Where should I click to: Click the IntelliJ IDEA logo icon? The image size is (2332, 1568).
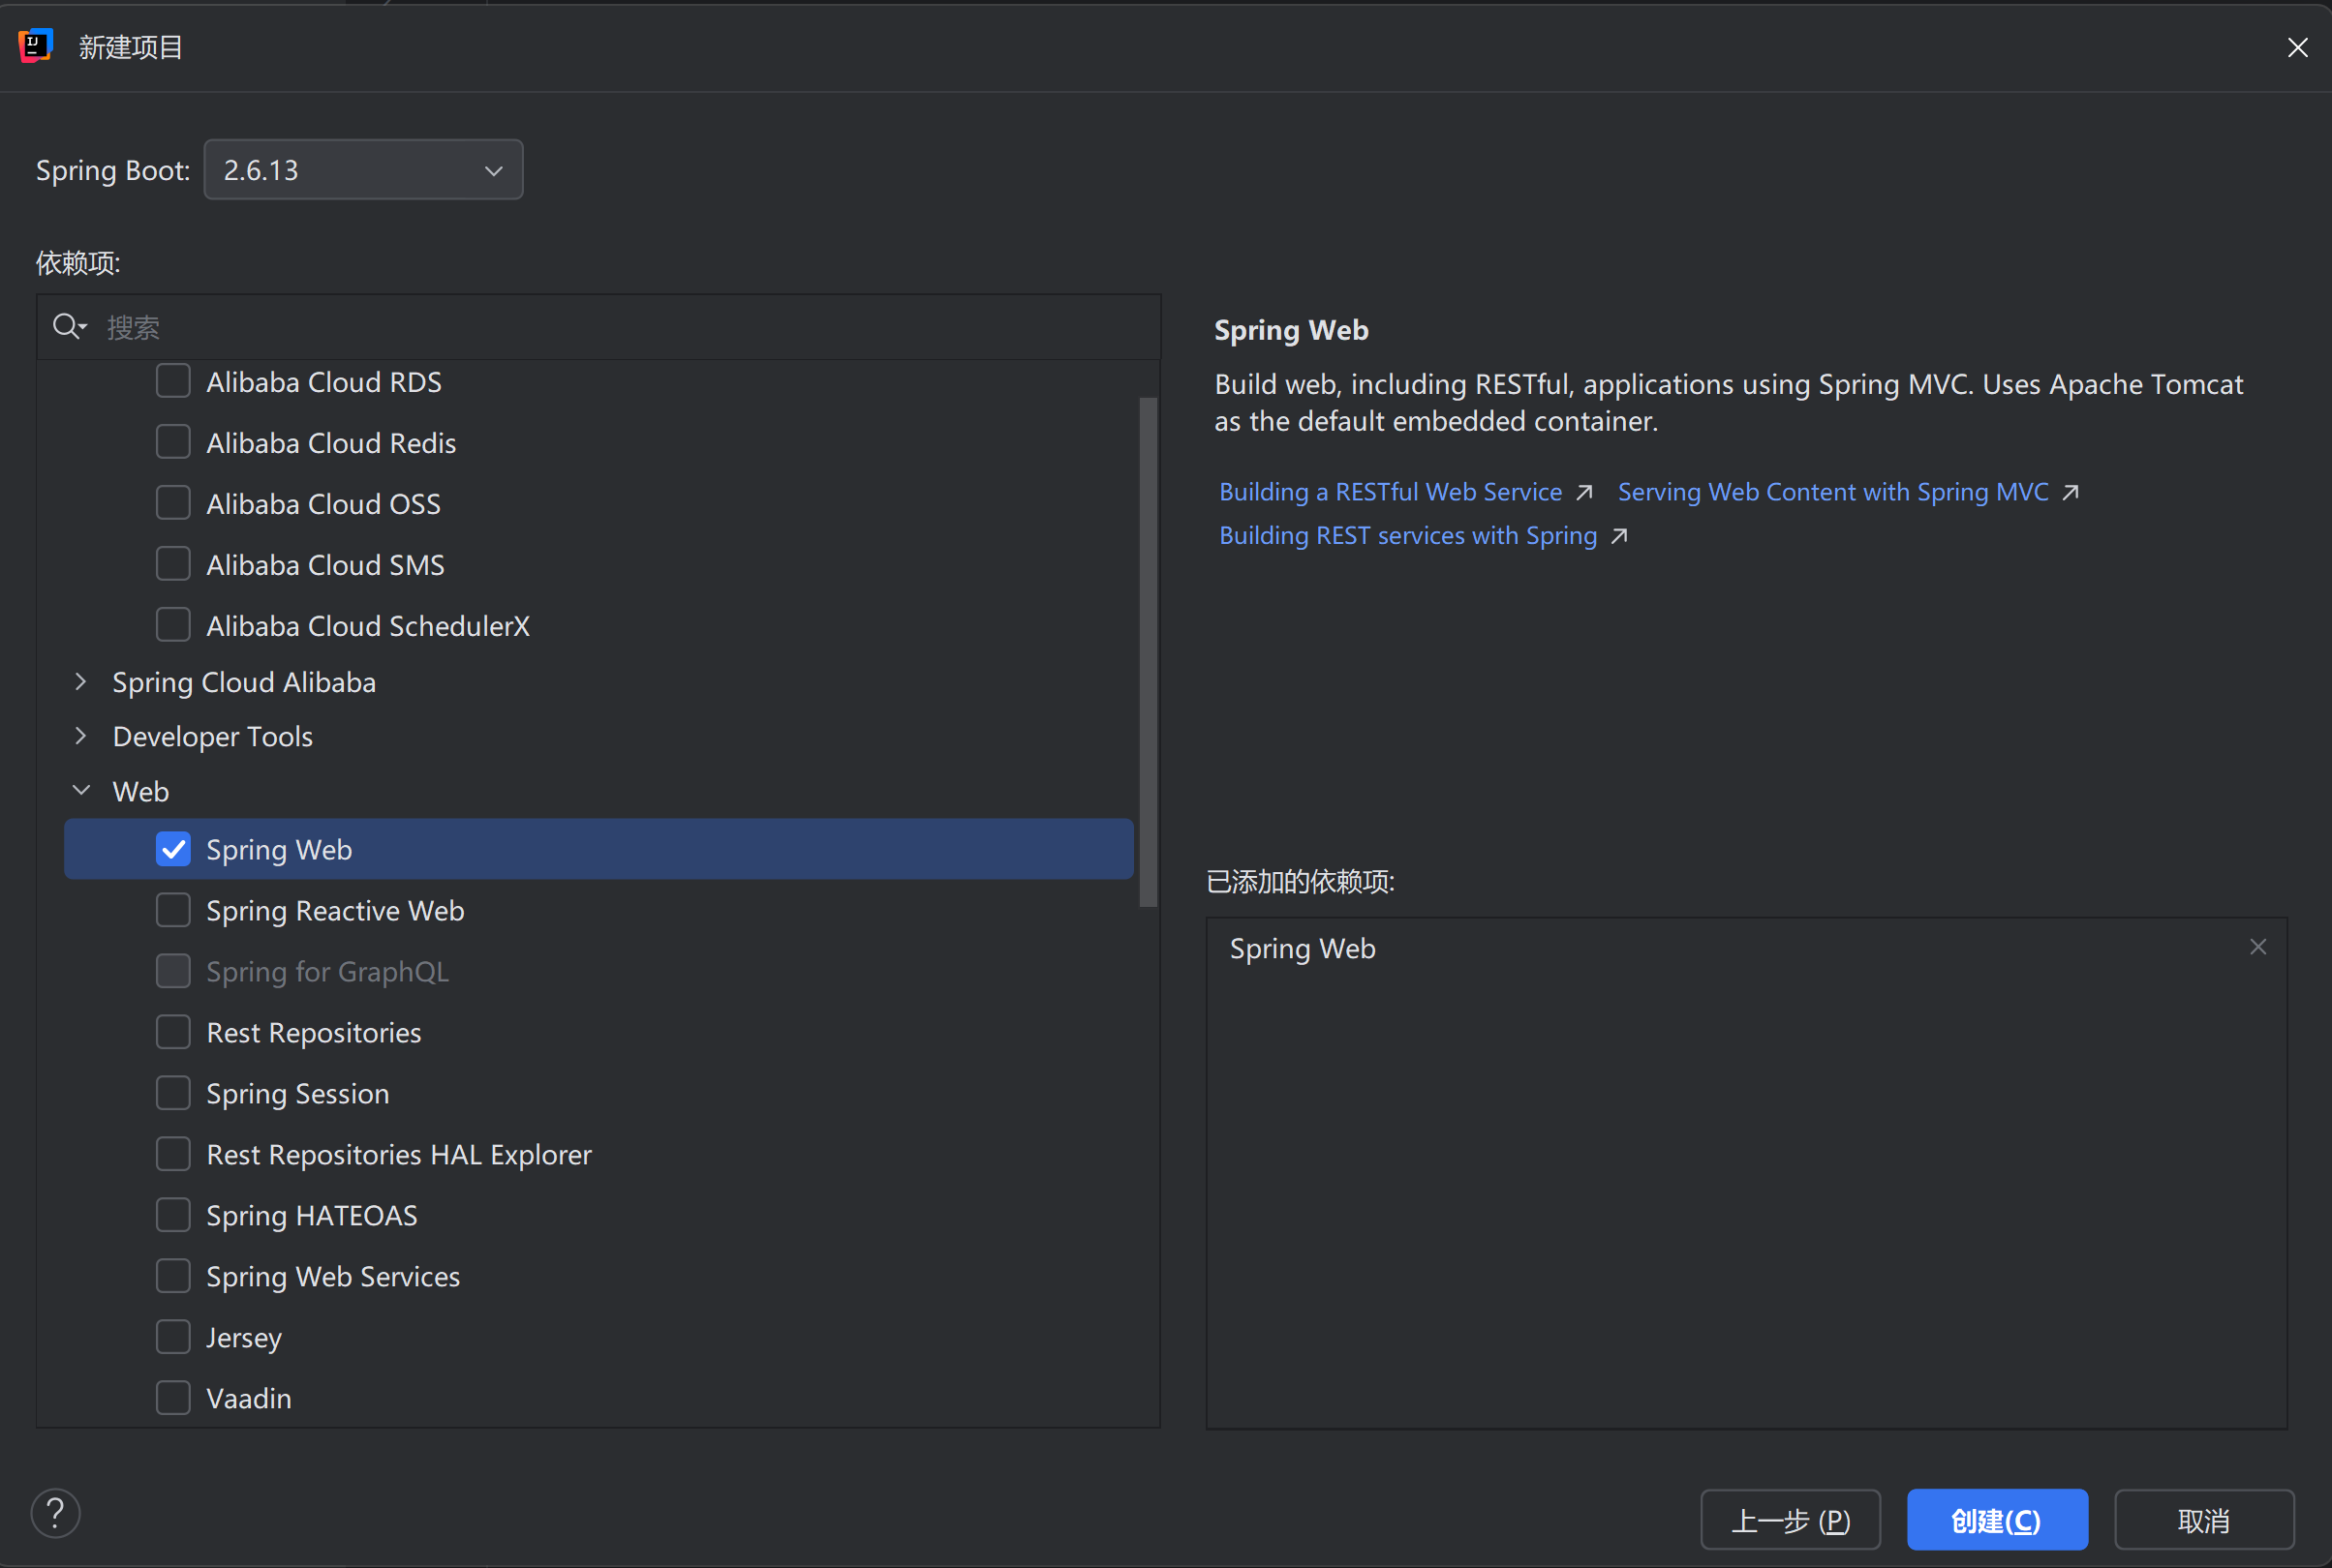35,46
